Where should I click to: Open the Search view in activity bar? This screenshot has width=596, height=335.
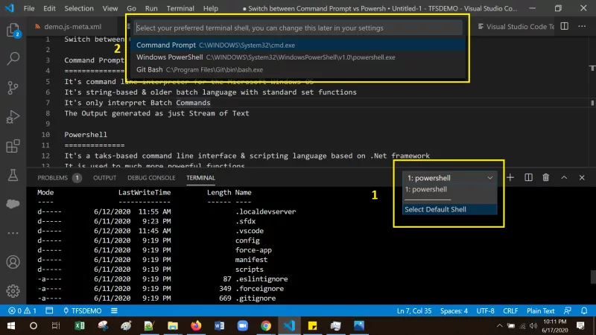(x=13, y=58)
